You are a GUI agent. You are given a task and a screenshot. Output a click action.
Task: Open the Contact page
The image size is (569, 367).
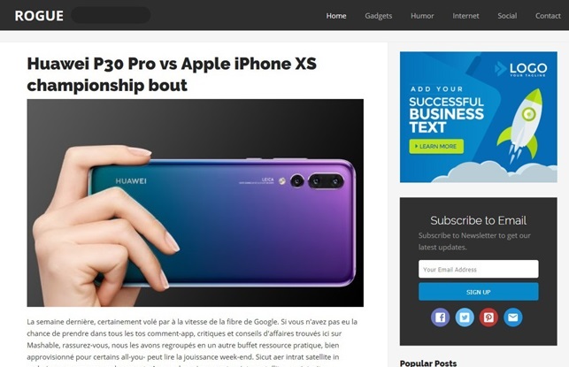[548, 16]
